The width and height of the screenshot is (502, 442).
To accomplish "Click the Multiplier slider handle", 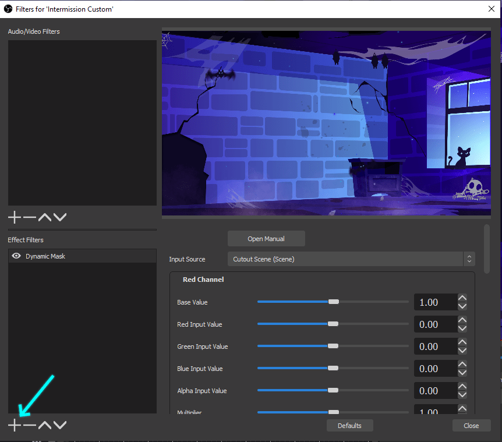I will tap(334, 412).
